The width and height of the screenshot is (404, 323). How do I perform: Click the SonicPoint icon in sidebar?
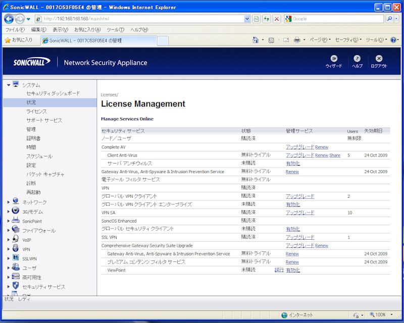[16, 220]
